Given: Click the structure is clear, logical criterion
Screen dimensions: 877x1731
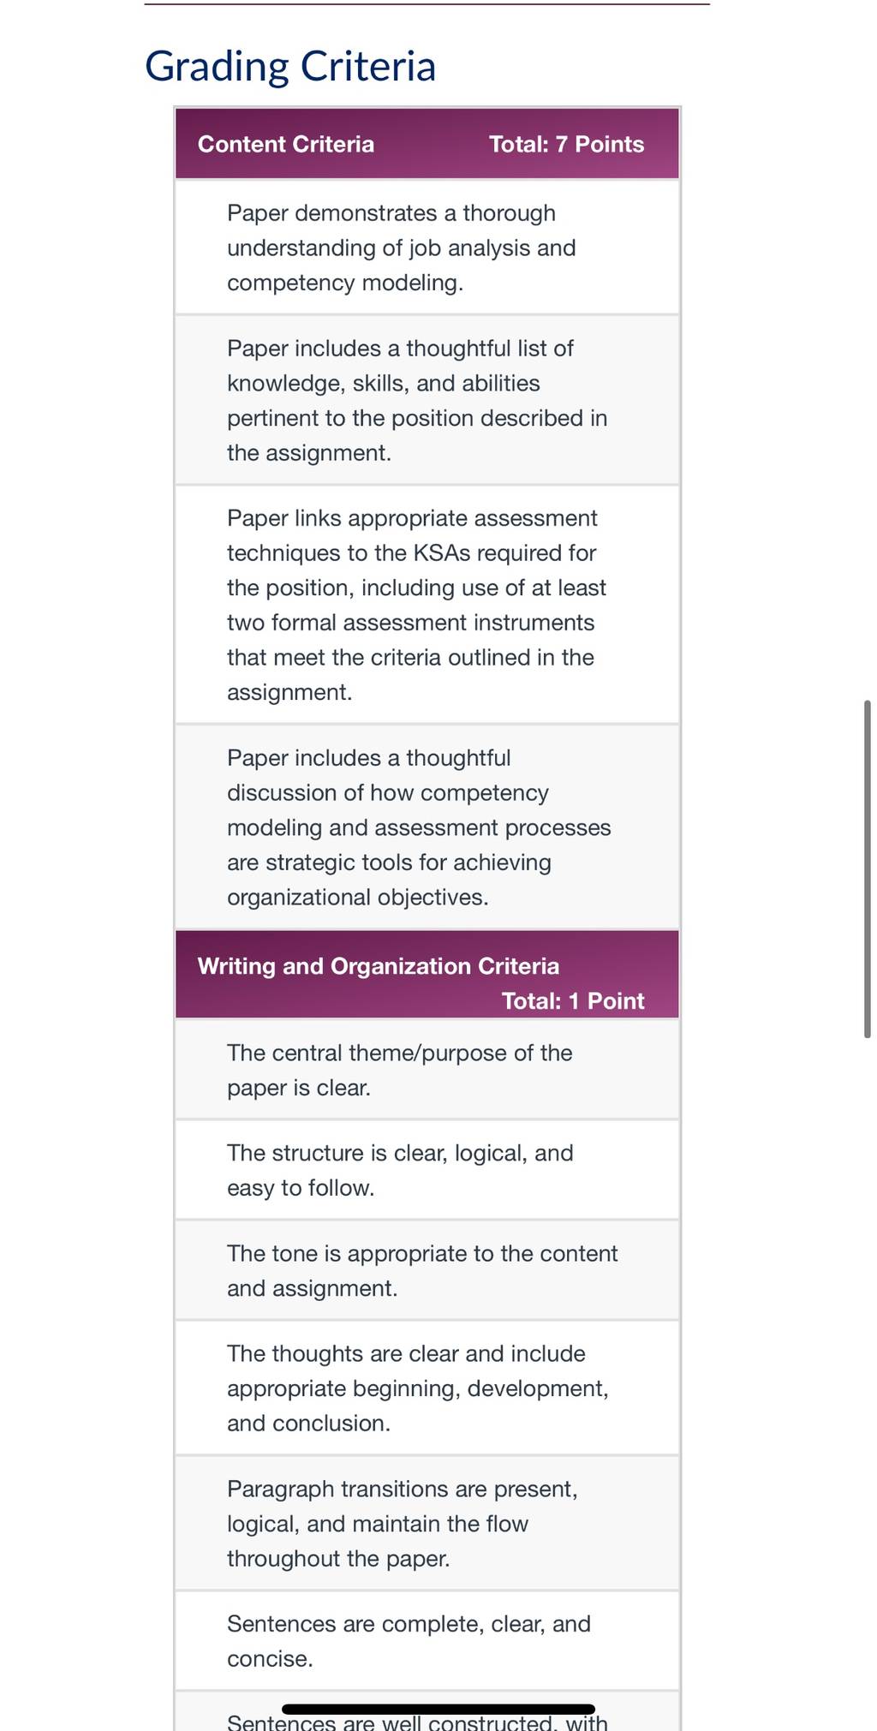Looking at the screenshot, I should click(x=427, y=1170).
